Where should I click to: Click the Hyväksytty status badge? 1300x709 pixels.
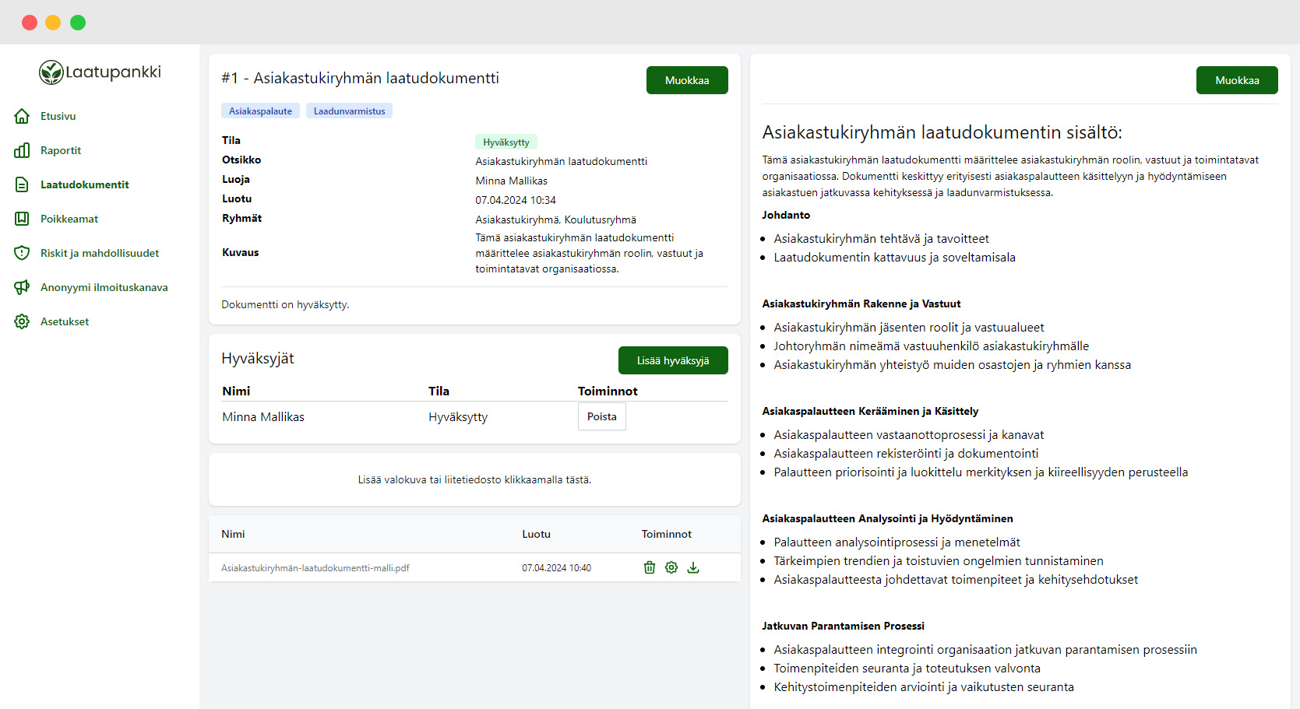pyautogui.click(x=506, y=142)
